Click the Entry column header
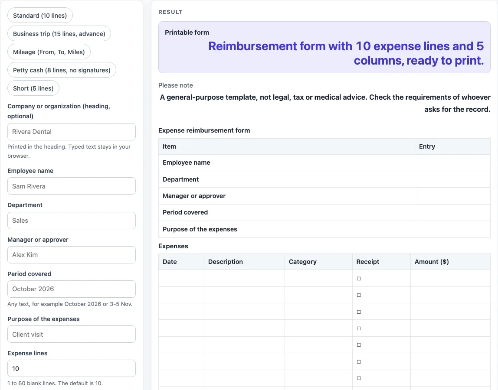Image resolution: width=498 pixels, height=390 pixels. click(x=452, y=146)
